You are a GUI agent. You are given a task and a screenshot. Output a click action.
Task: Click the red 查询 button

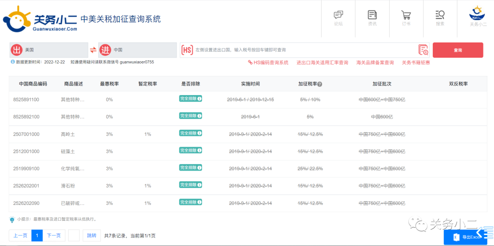pos(458,50)
